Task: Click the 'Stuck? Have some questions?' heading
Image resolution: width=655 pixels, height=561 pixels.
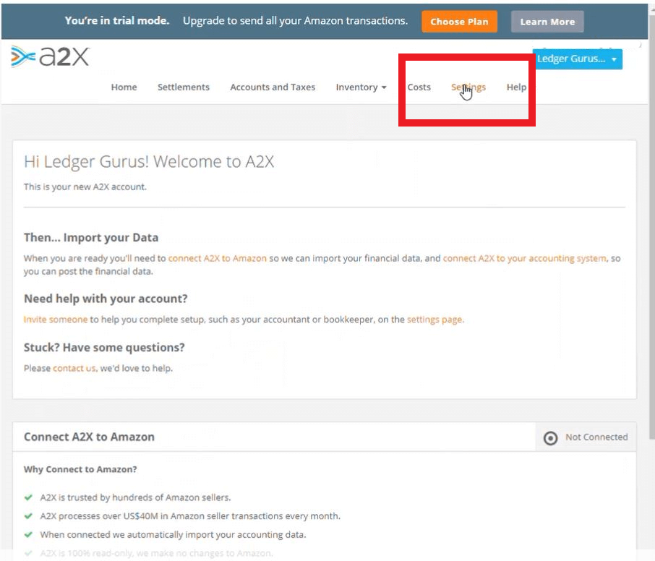Action: tap(104, 348)
